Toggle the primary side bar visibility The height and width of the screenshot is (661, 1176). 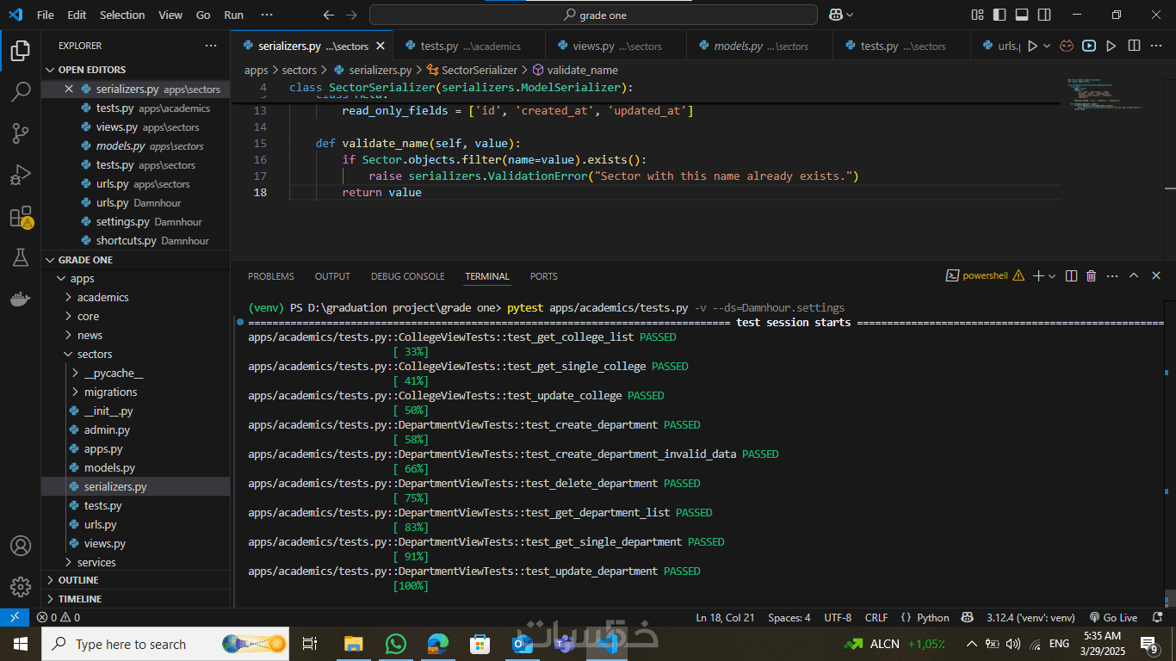[999, 15]
